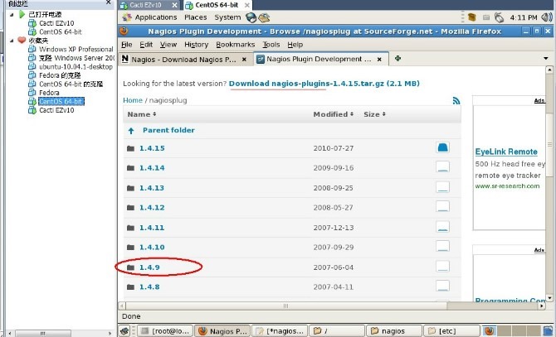Launch the mail client panel icon

pos(264,17)
